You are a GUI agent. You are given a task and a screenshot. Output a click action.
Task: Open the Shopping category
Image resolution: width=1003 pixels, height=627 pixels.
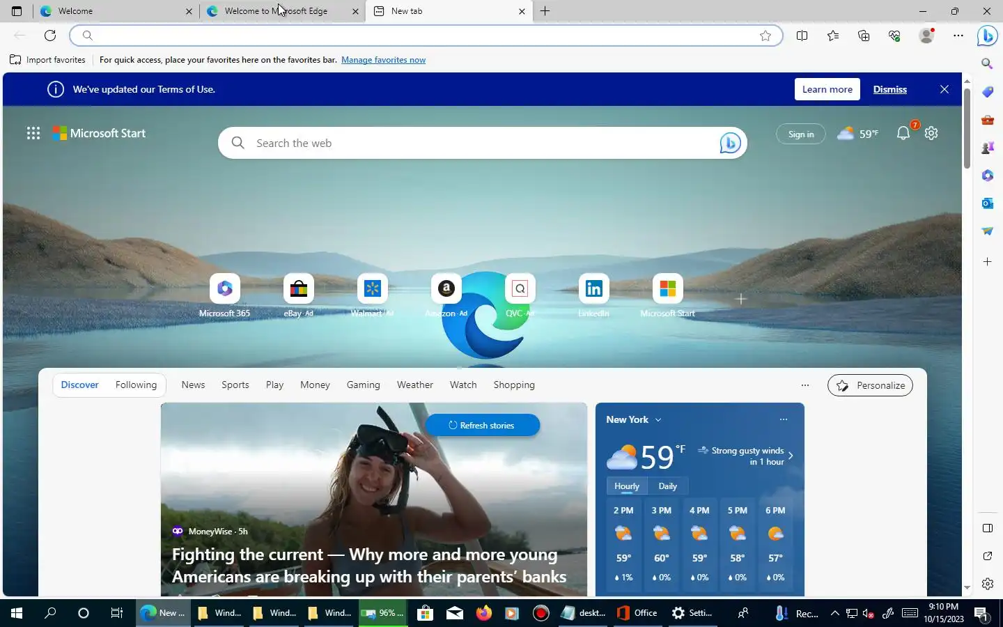pos(514,385)
